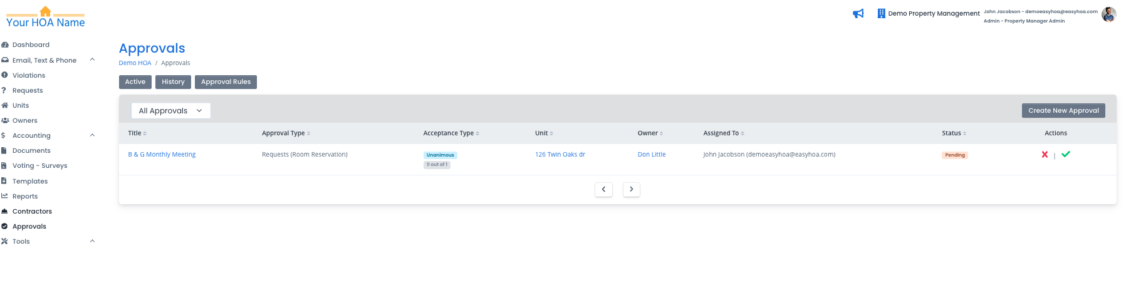Approve request with green checkmark icon
Screen dimensions: 1131x285
coord(1066,154)
